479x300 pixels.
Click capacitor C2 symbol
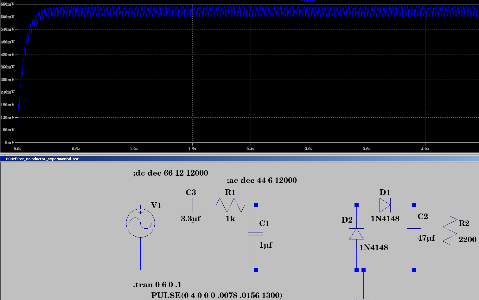[x=414, y=227]
